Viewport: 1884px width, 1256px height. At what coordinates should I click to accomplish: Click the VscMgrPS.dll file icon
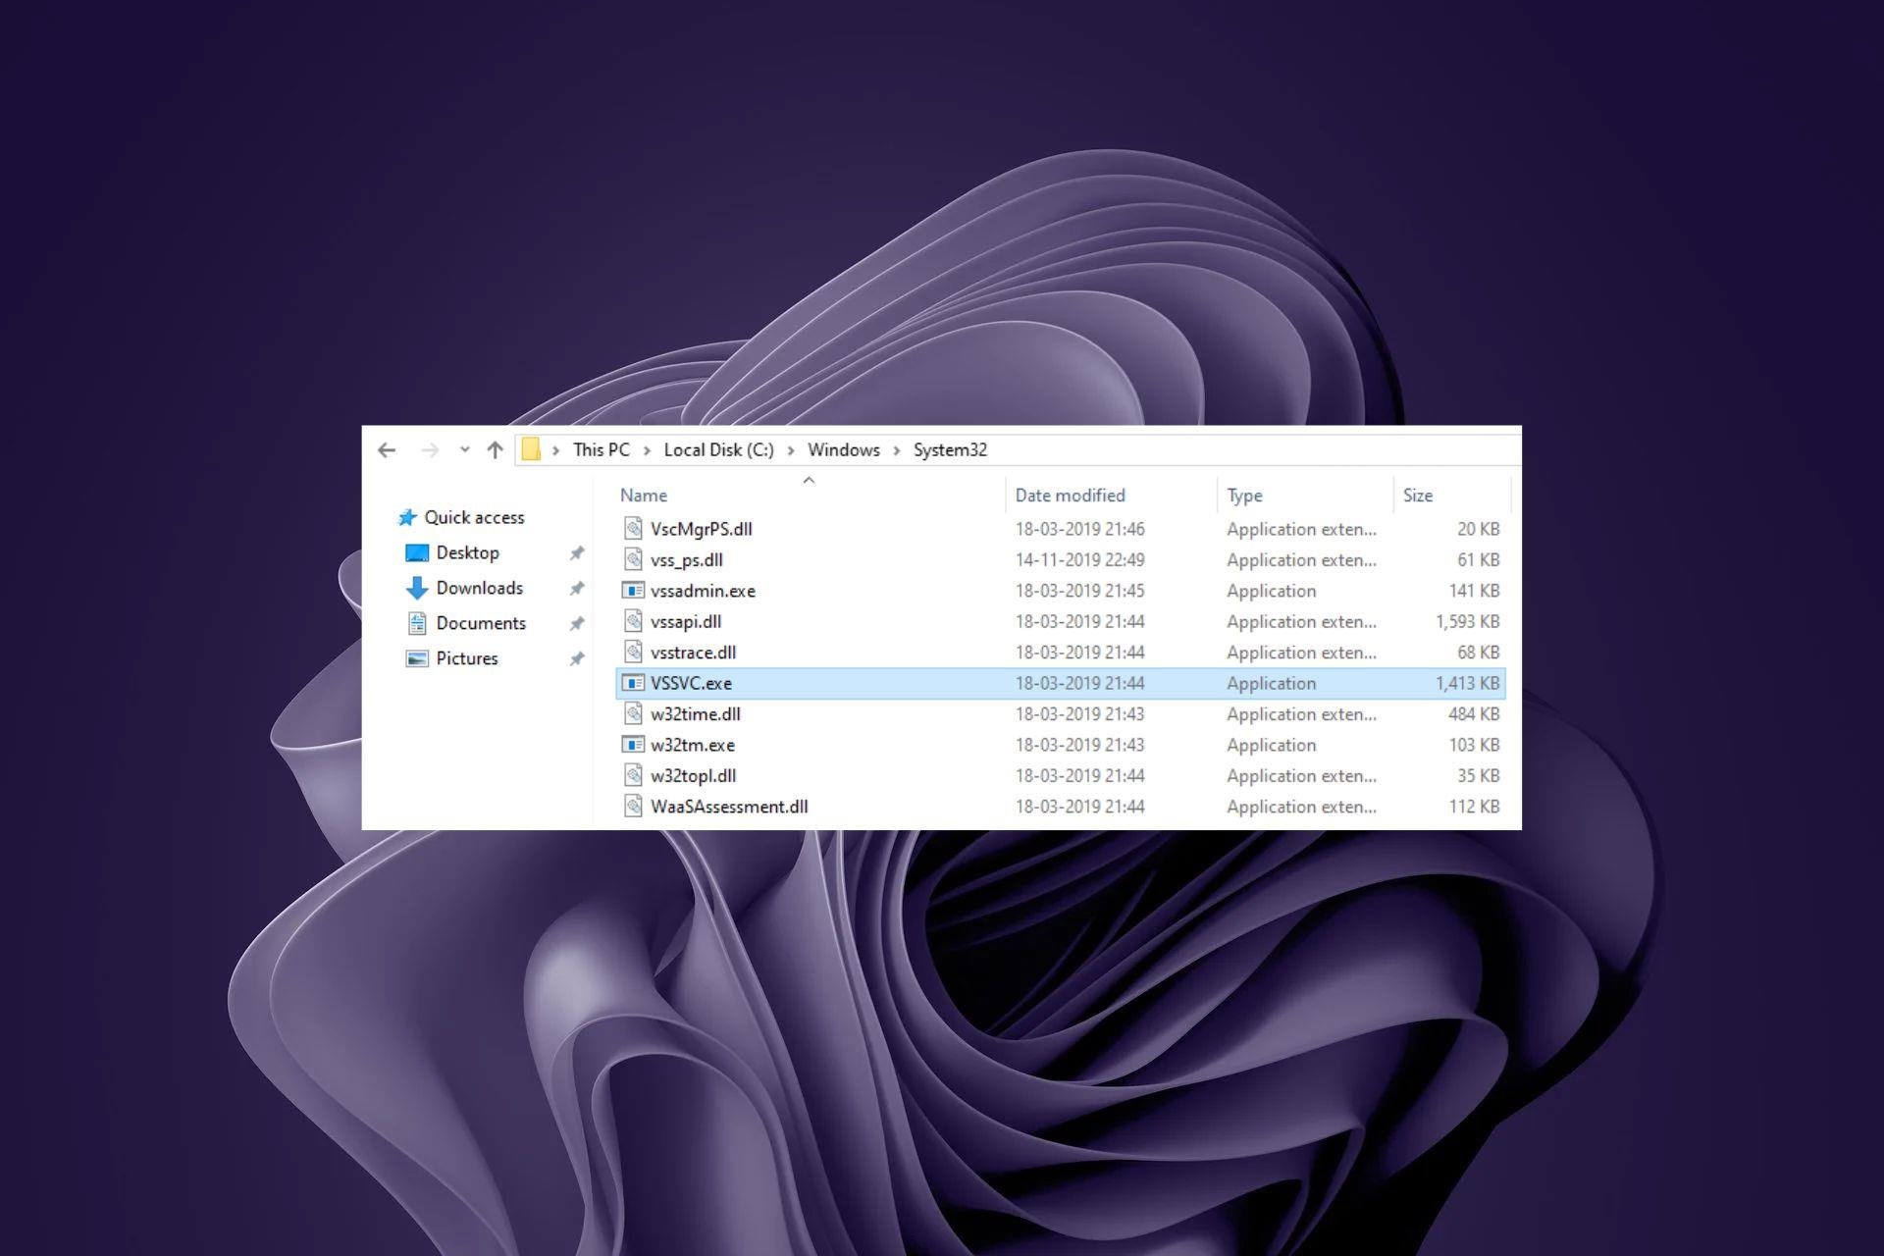[634, 528]
